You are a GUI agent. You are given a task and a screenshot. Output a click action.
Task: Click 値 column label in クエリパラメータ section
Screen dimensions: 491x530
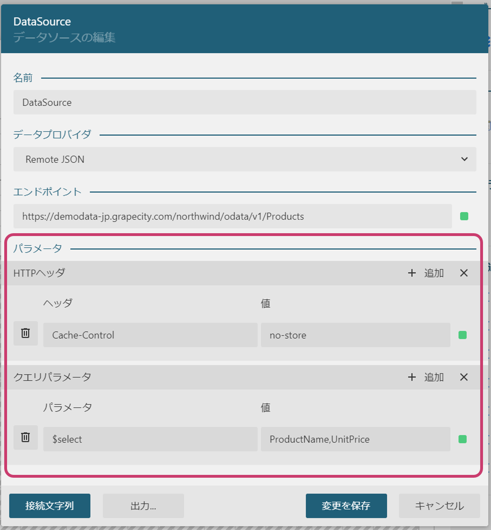(x=266, y=408)
